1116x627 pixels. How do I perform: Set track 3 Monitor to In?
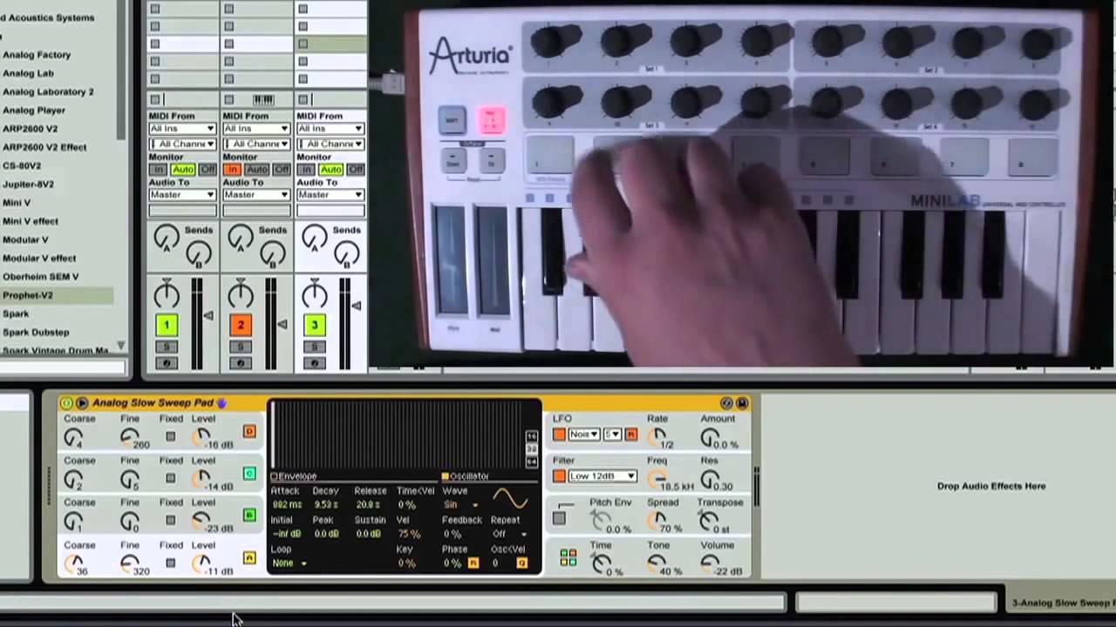pos(305,169)
